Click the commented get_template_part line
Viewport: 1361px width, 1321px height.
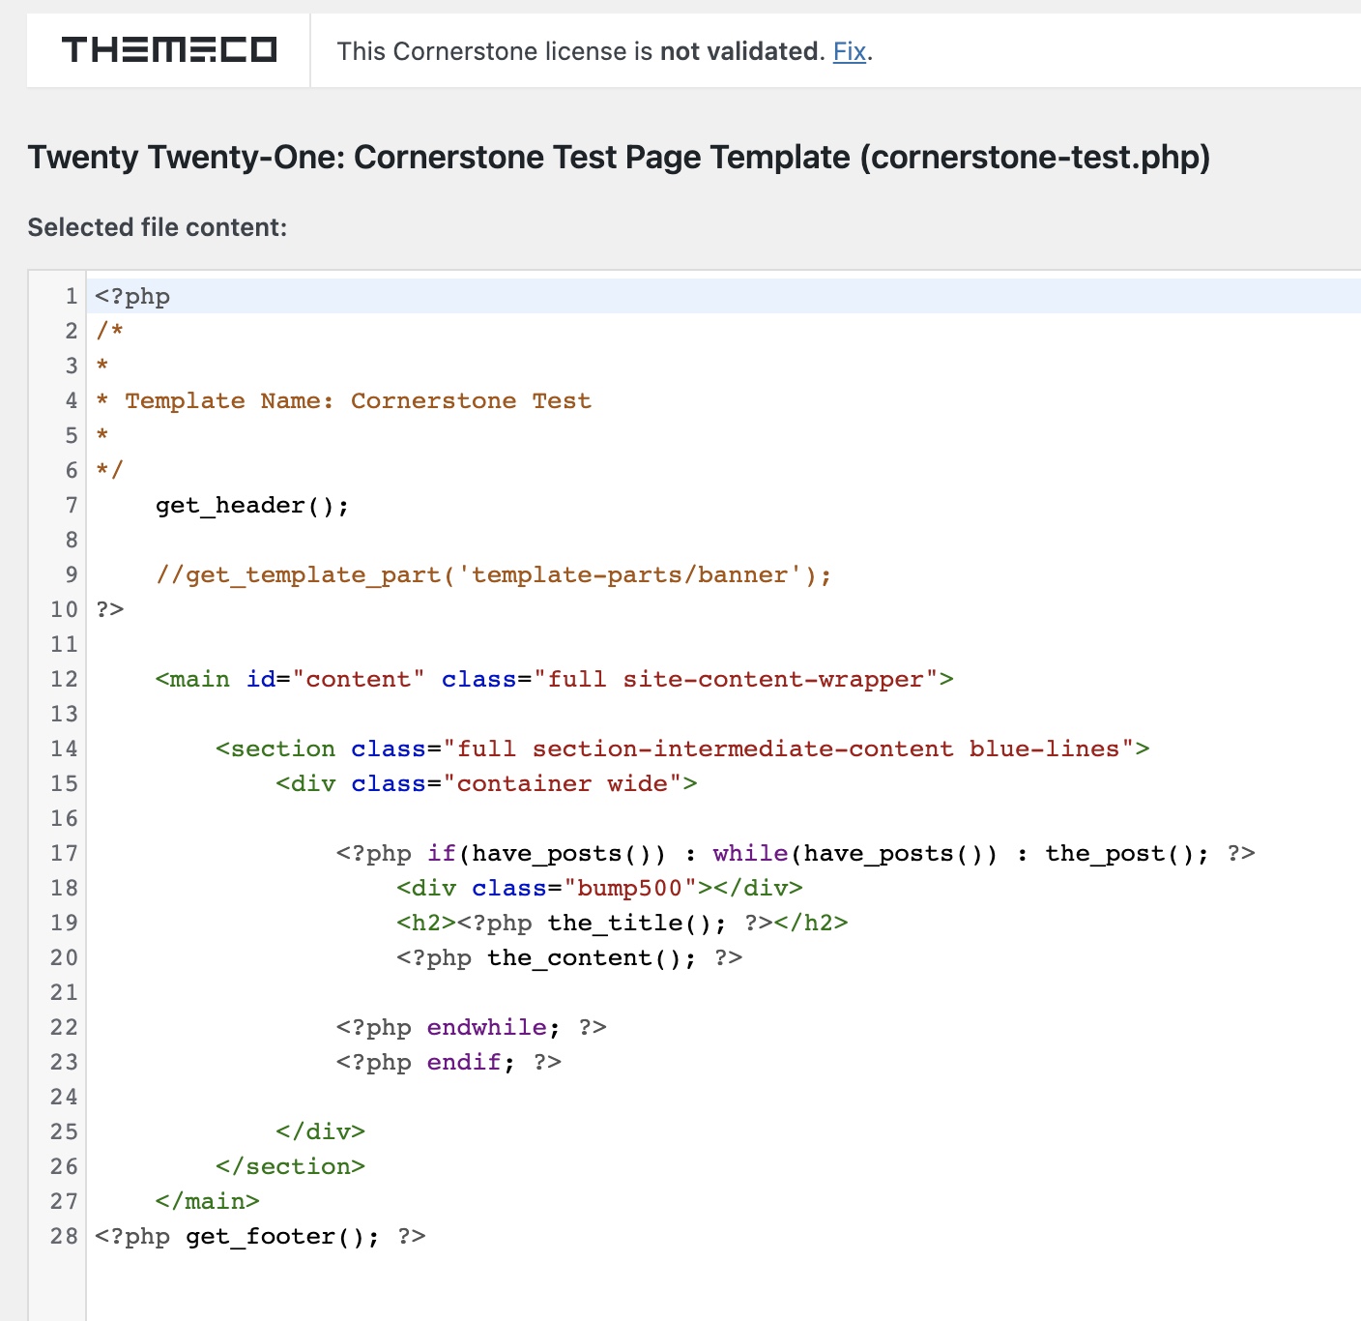pos(493,575)
